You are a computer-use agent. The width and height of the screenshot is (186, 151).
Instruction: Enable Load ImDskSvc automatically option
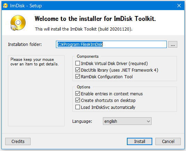click(x=78, y=107)
